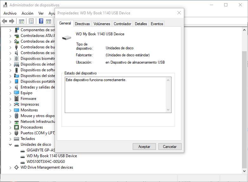Image resolution: width=248 pixels, height=182 pixels.
Task: Click the Back arrow toolbar icon
Action: [x=4, y=21]
